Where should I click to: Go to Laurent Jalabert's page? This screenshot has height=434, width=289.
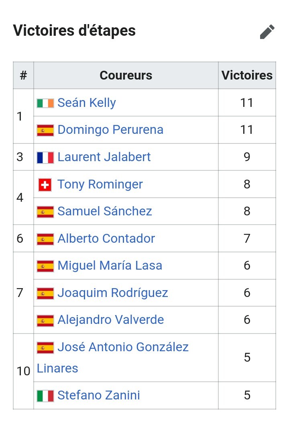click(104, 157)
